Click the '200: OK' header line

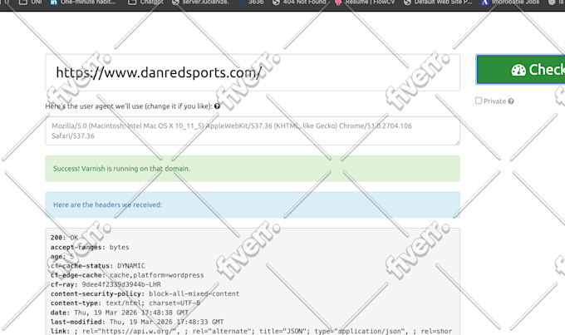tap(64, 238)
